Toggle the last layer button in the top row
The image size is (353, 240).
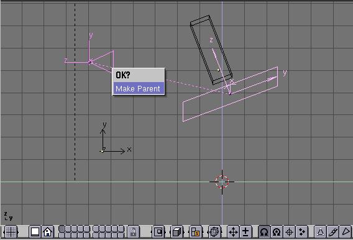(x=121, y=229)
